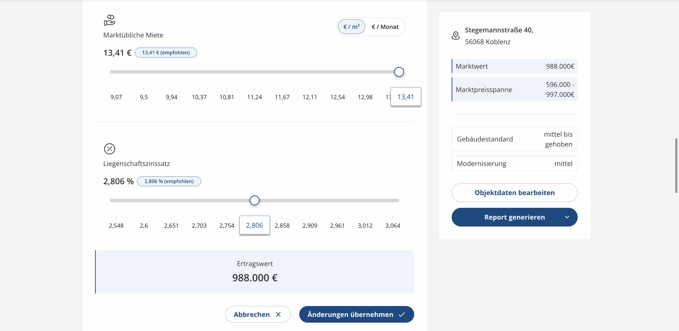Viewport: 679px width, 331px height.
Task: Click the X icon in Abbrechen button
Action: click(x=278, y=314)
